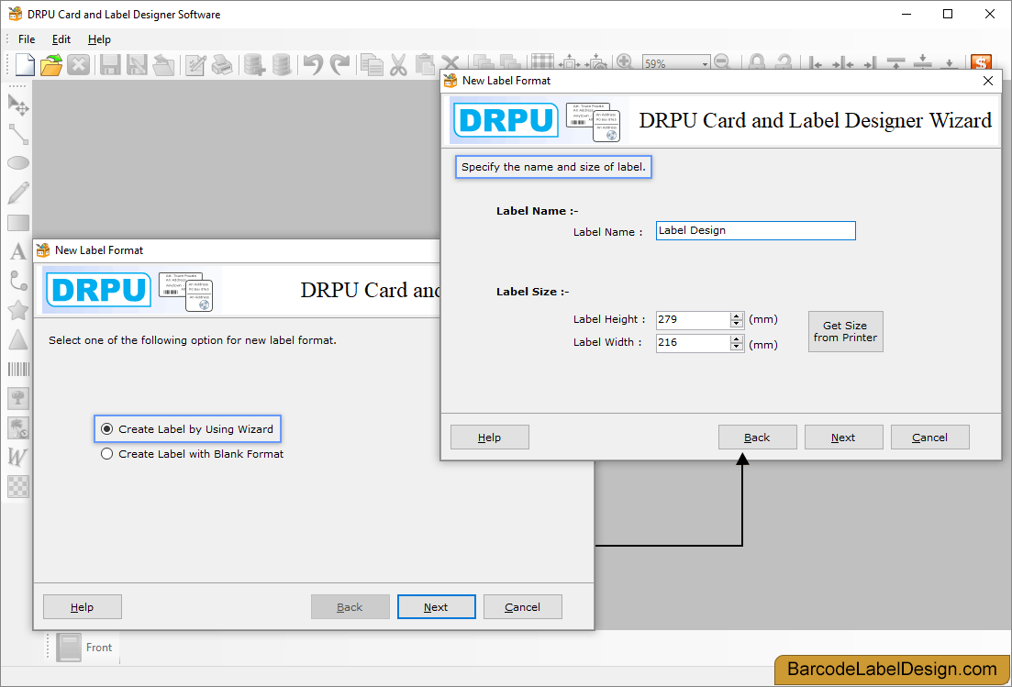The image size is (1012, 687).
Task: Click the orange dollar sign icon
Action: coord(981,62)
